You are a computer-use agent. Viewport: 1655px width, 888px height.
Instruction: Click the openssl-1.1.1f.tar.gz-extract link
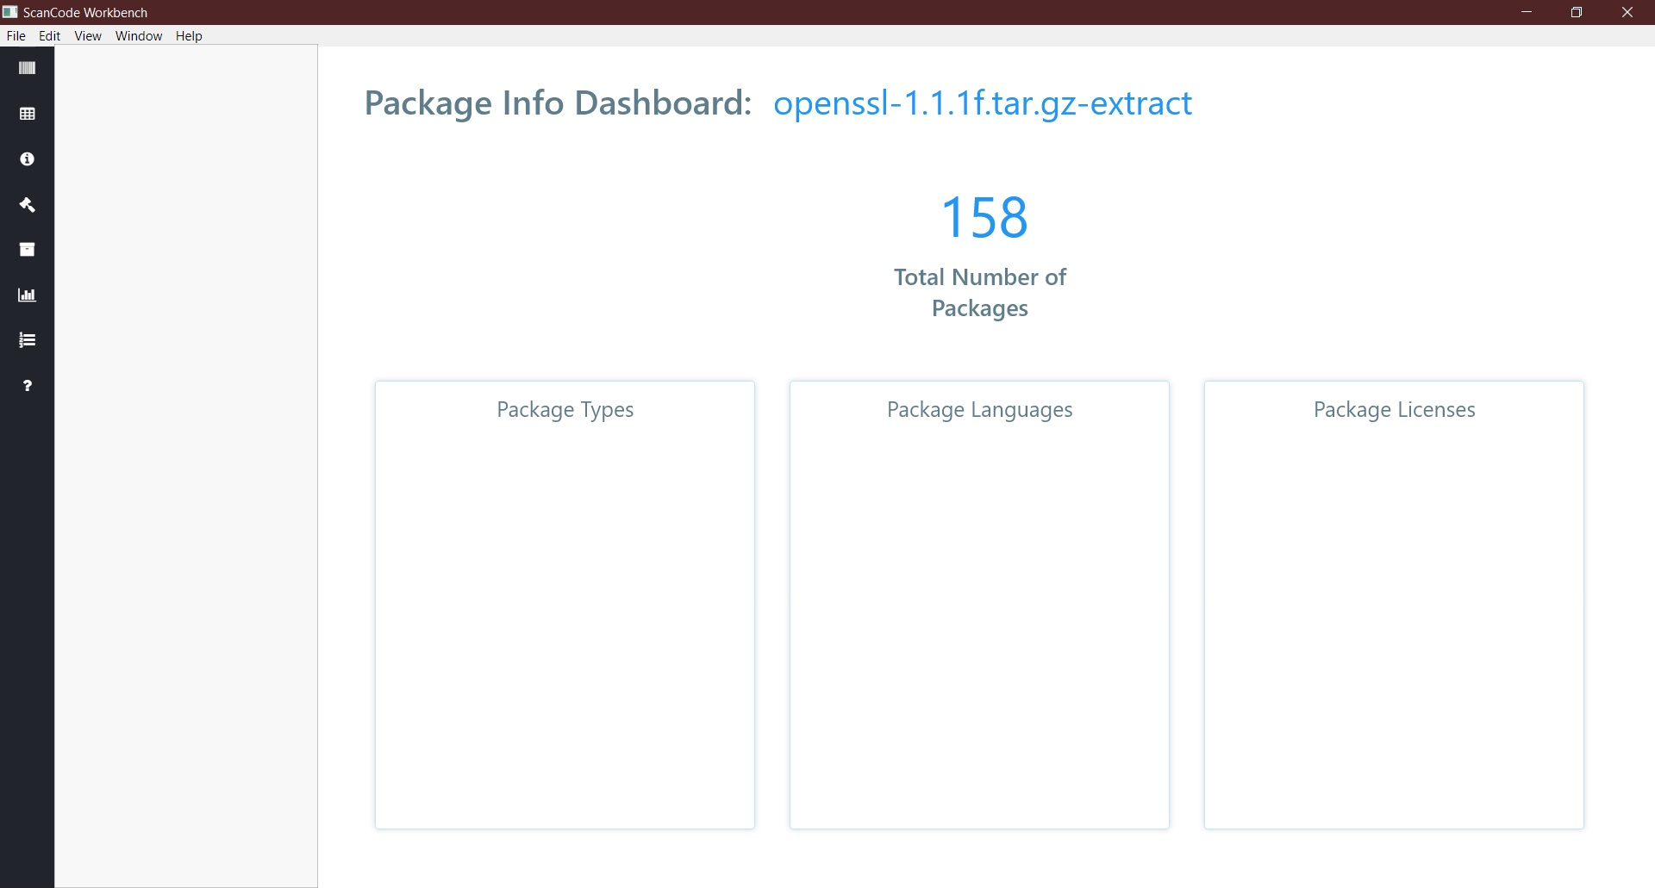pos(983,103)
